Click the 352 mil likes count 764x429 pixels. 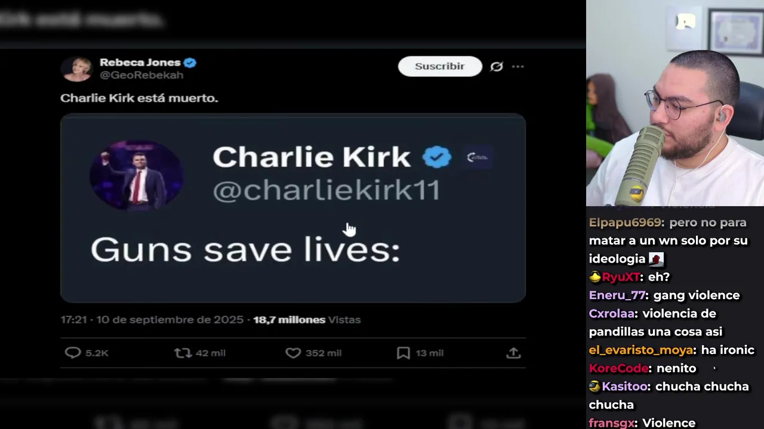click(x=324, y=353)
